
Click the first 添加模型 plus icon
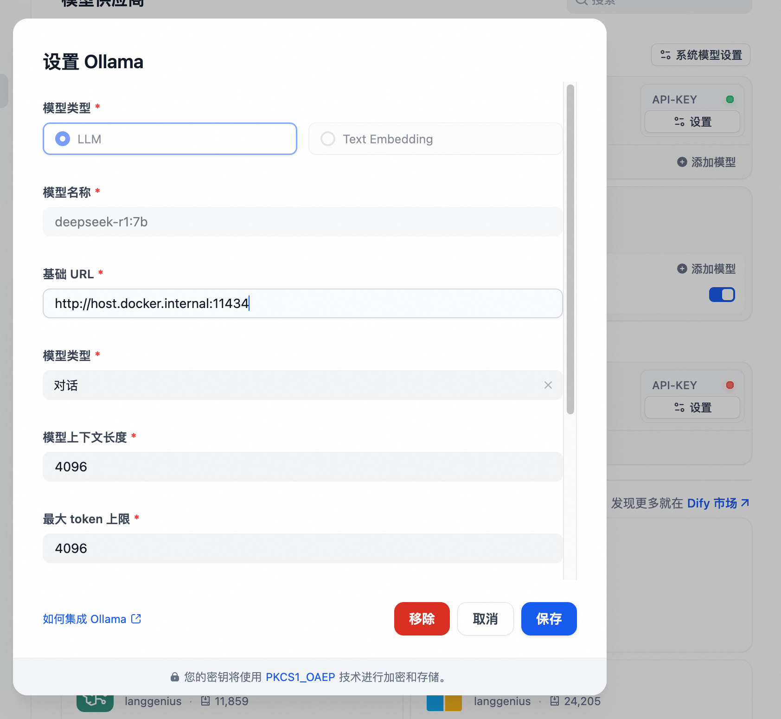[682, 162]
